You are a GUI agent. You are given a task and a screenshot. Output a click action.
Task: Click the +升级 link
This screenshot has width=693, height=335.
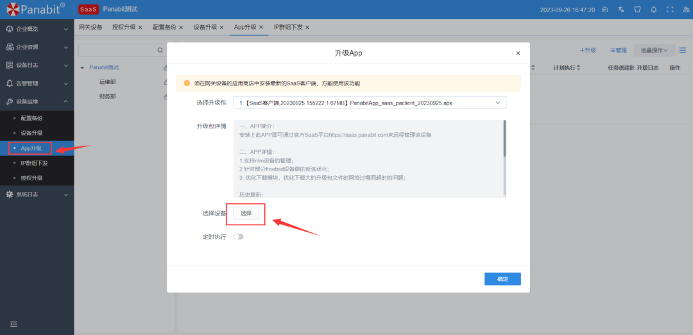click(x=588, y=51)
